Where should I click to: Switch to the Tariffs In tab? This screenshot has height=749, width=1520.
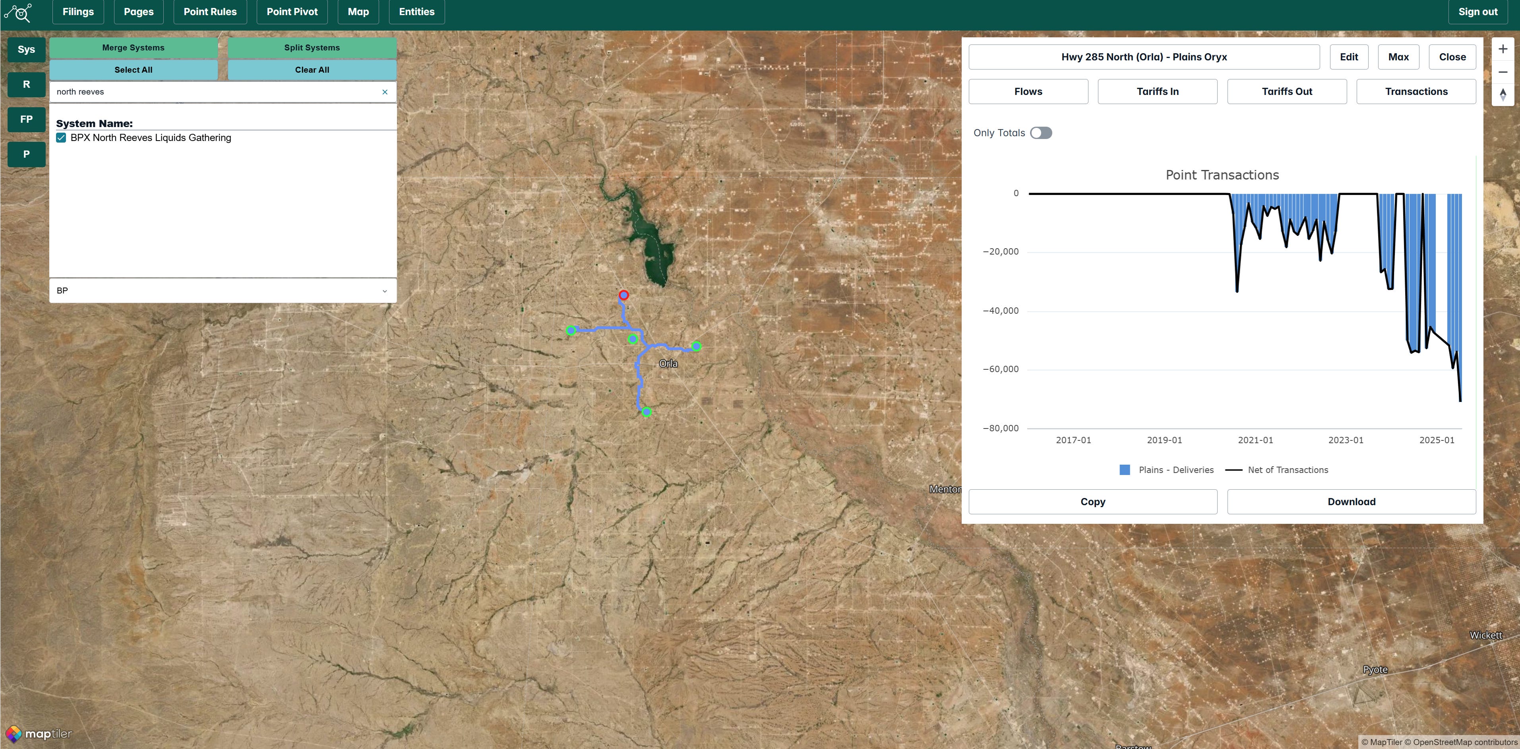(1157, 91)
